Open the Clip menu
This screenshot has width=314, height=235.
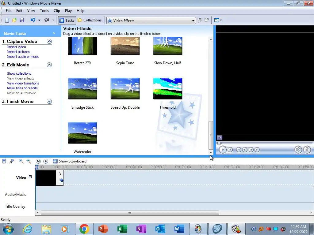coord(57,11)
